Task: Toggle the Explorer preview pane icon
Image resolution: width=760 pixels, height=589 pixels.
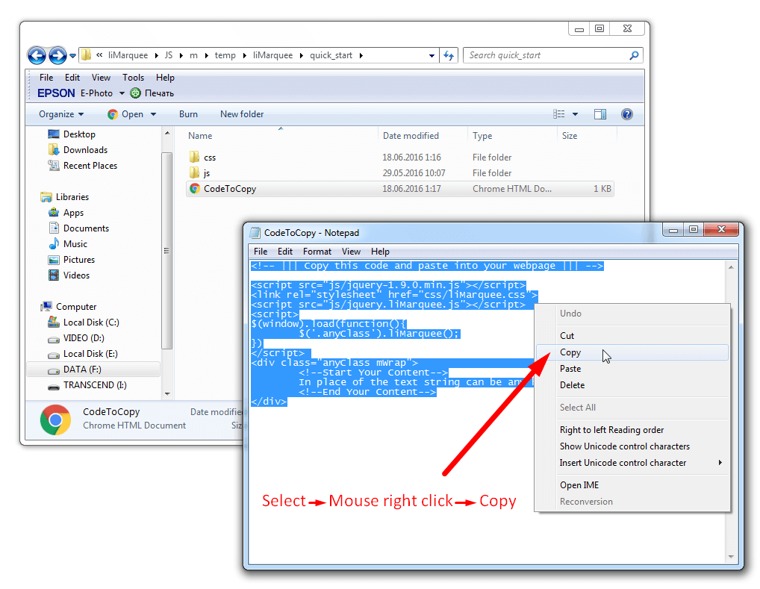Action: coord(600,114)
